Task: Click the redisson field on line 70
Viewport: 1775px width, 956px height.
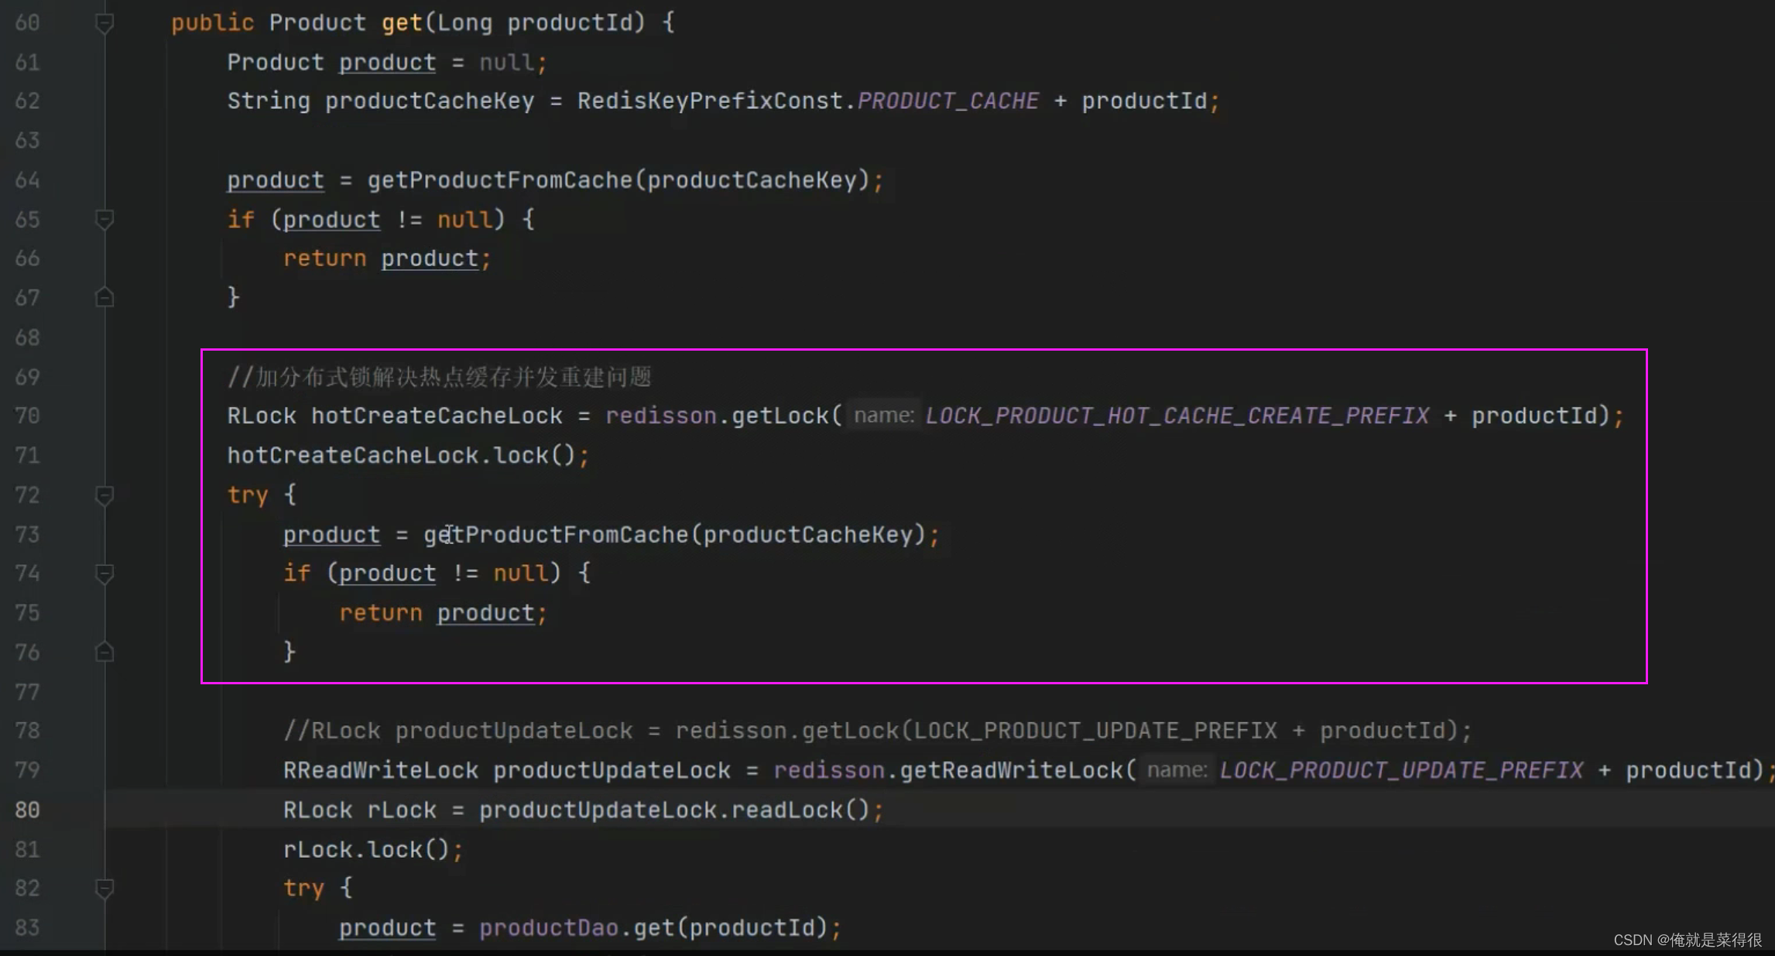Action: pos(661,416)
